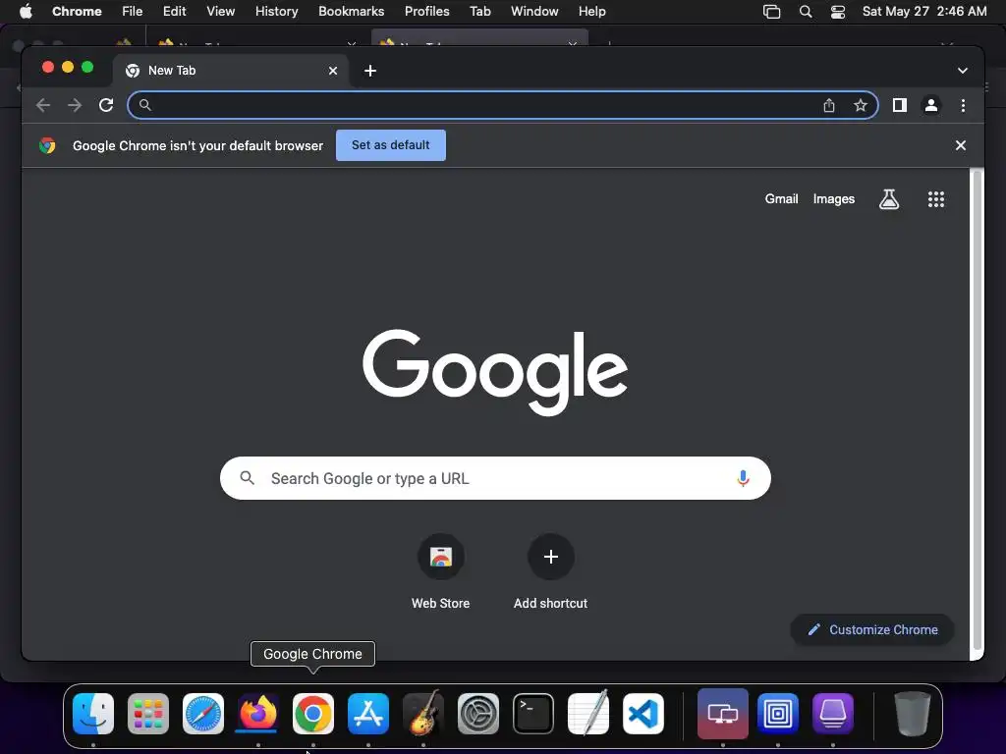Open System Settings from the Dock
This screenshot has height=754, width=1006.
478,714
